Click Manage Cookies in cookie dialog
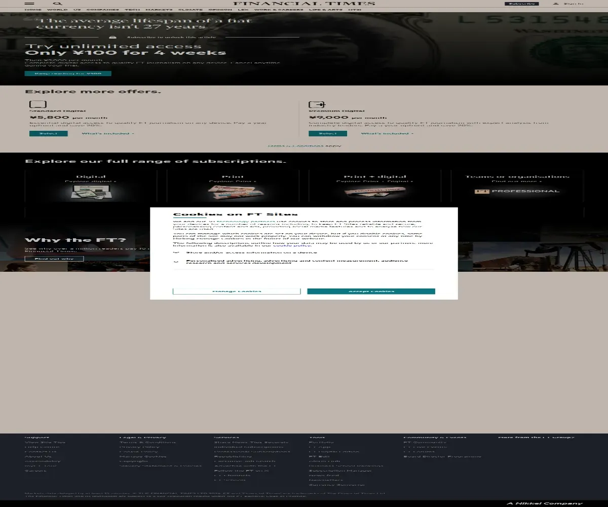608x507 pixels. click(x=237, y=292)
